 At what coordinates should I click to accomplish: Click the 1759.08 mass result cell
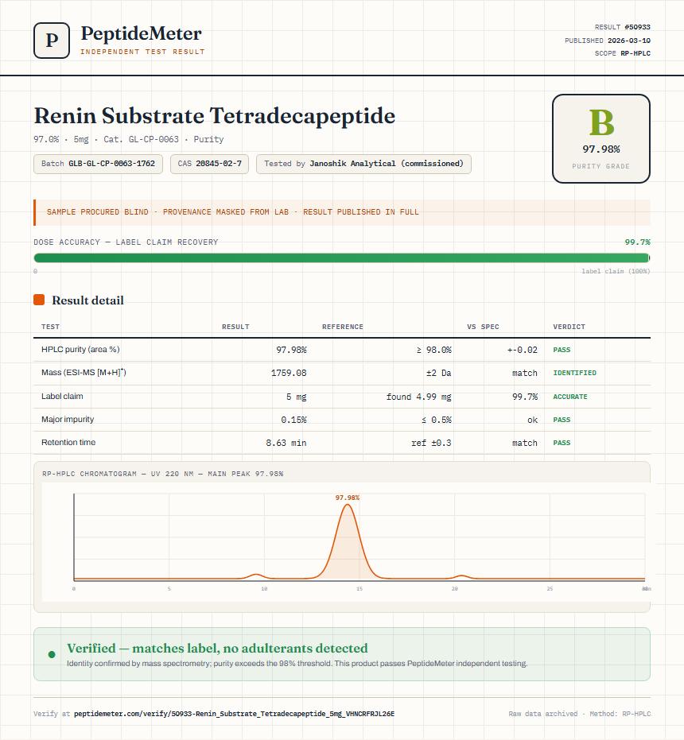[289, 373]
